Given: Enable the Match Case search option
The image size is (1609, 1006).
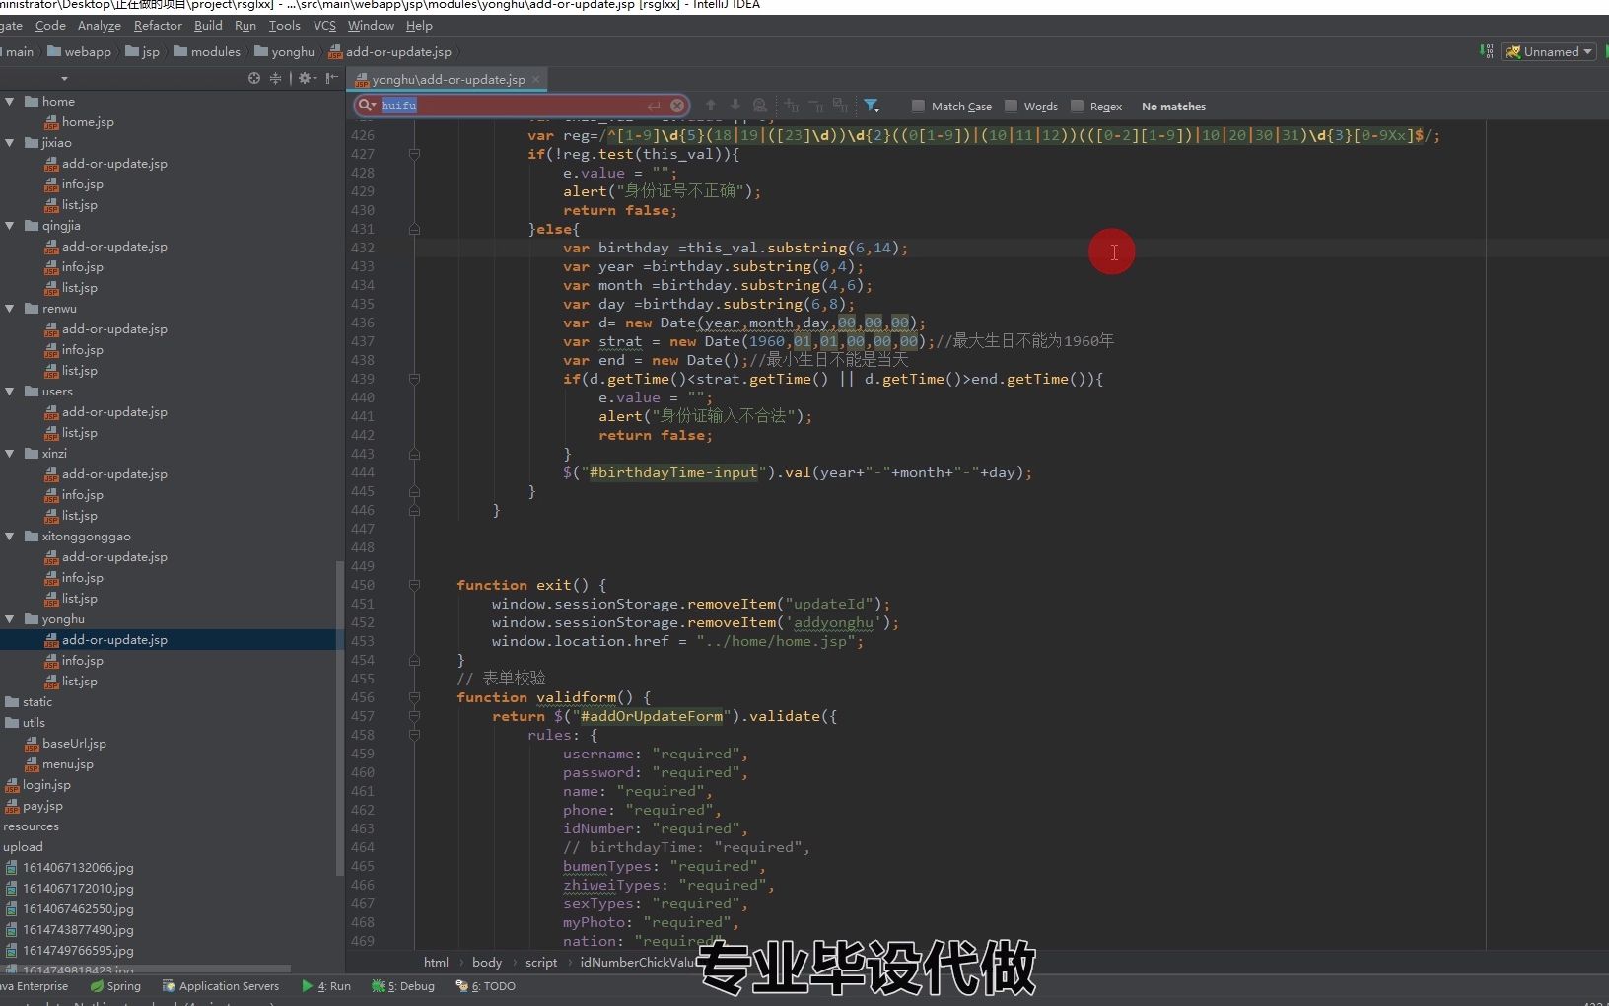Looking at the screenshot, I should [918, 107].
